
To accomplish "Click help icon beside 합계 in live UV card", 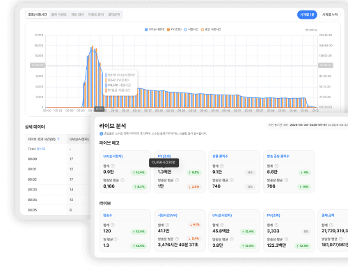I will click(x=222, y=225).
